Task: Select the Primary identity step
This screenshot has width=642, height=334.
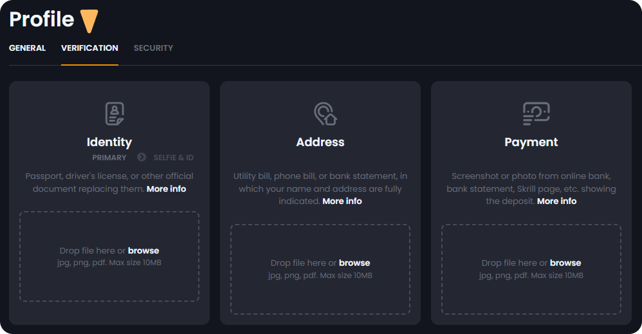Action: tap(109, 158)
